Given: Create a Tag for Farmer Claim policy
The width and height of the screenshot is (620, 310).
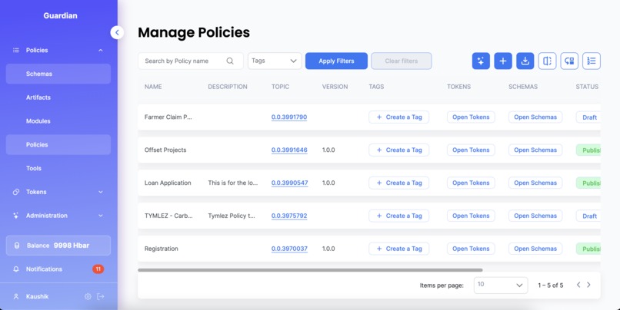Looking at the screenshot, I should tap(399, 117).
